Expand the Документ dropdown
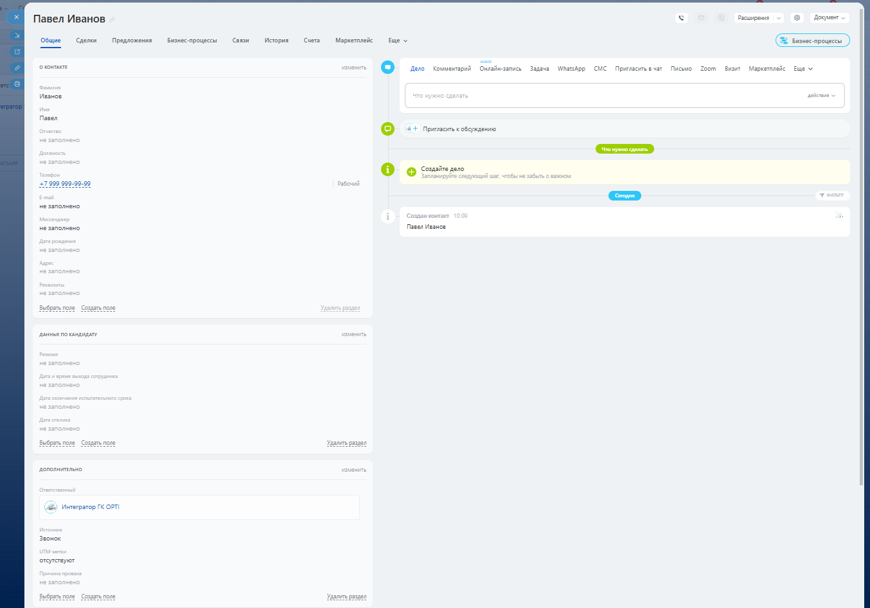Viewport: 870px width, 608px height. coord(830,18)
